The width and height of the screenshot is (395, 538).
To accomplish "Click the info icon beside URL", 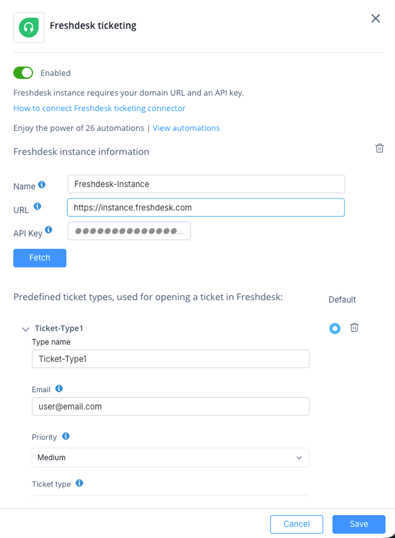I will tap(38, 206).
